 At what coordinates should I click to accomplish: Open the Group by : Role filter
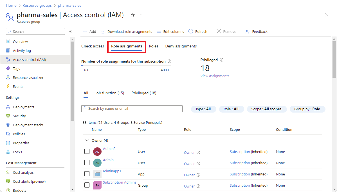tap(307, 109)
